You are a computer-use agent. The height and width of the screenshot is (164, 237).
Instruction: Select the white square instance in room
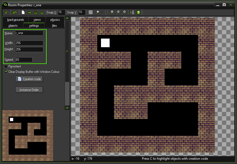tap(105, 43)
